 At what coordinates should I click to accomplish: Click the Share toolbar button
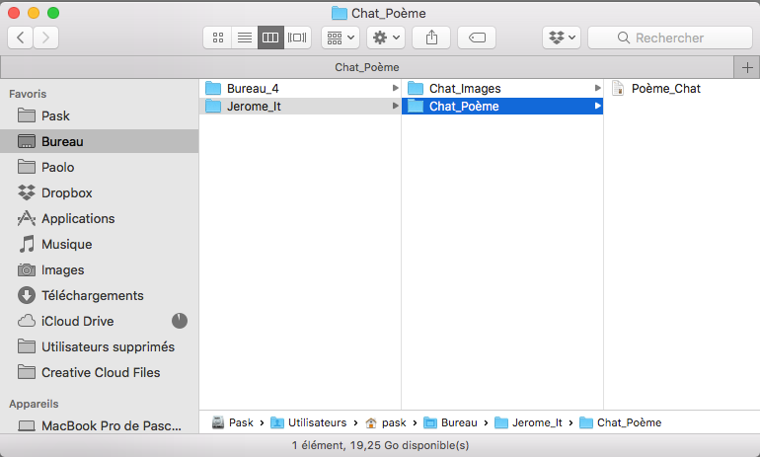pos(431,38)
